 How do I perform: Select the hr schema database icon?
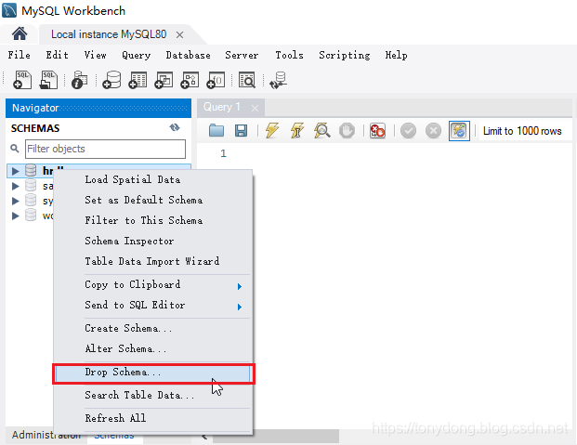(x=31, y=170)
